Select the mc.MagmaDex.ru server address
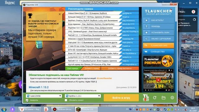199x112 pixels. click(x=129, y=64)
